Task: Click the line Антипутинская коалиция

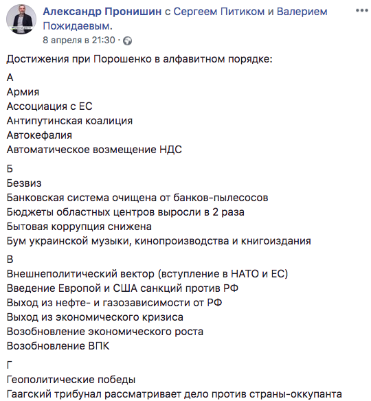Action: coord(69,121)
